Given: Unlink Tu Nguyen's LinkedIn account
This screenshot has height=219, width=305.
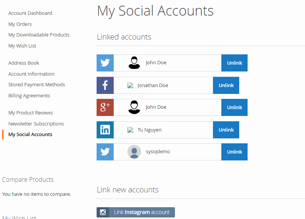Looking at the screenshot, I should pos(226,130).
